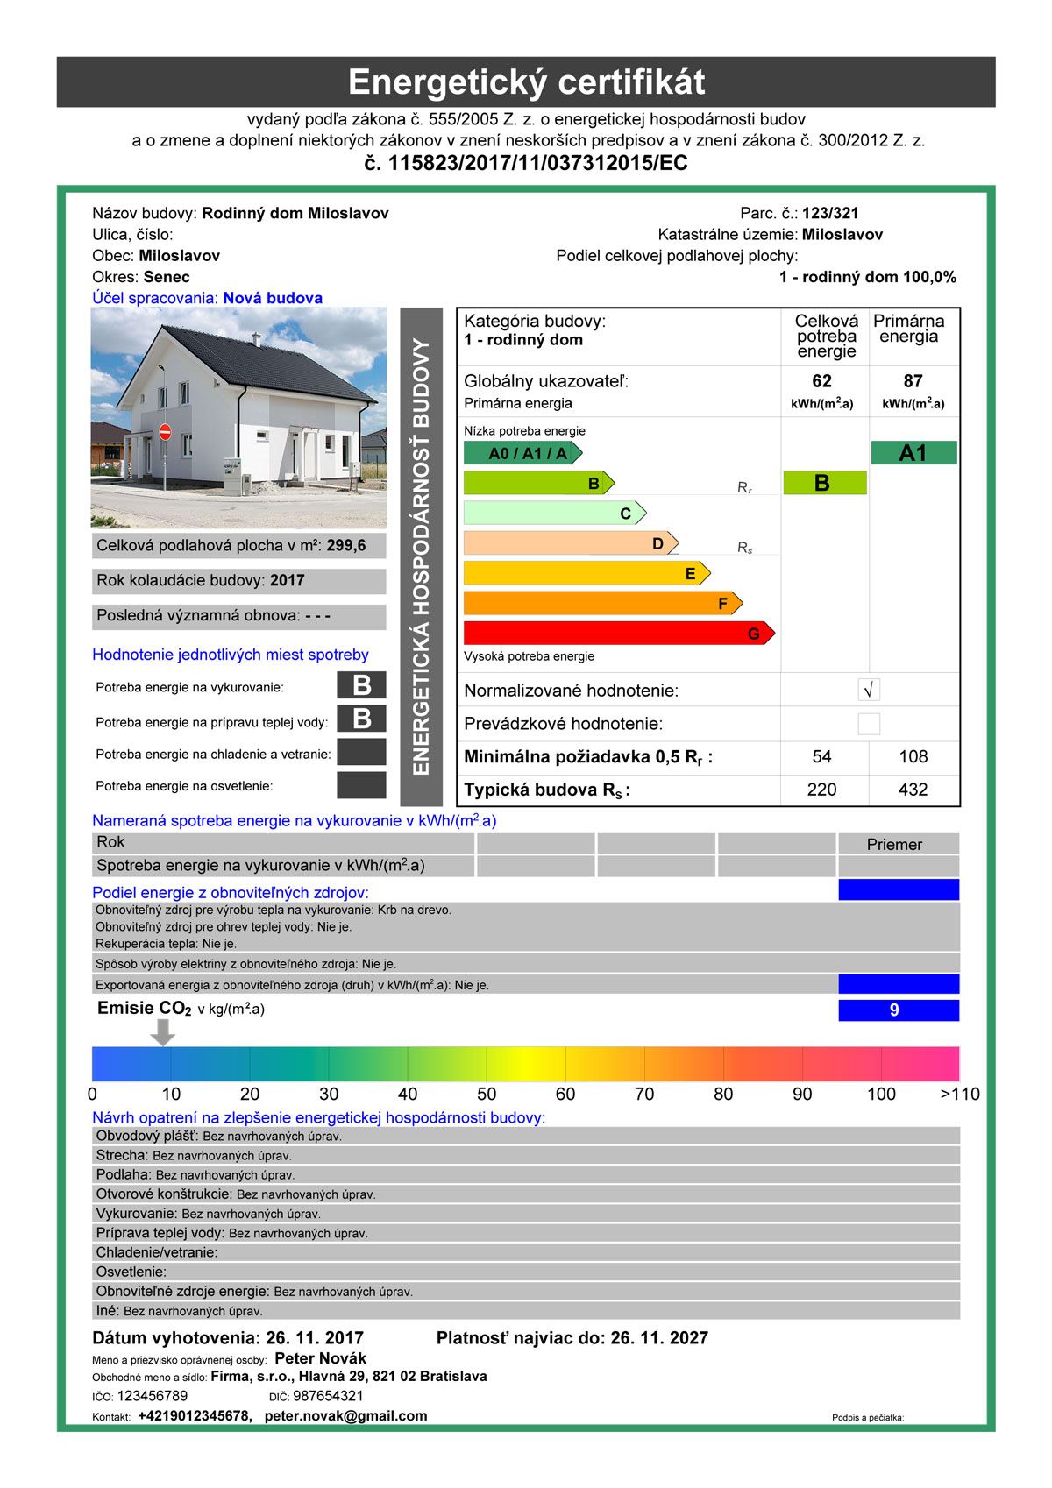Click the Posledná významná obnova field
Viewport: 1052px width, 1488px height.
[238, 616]
